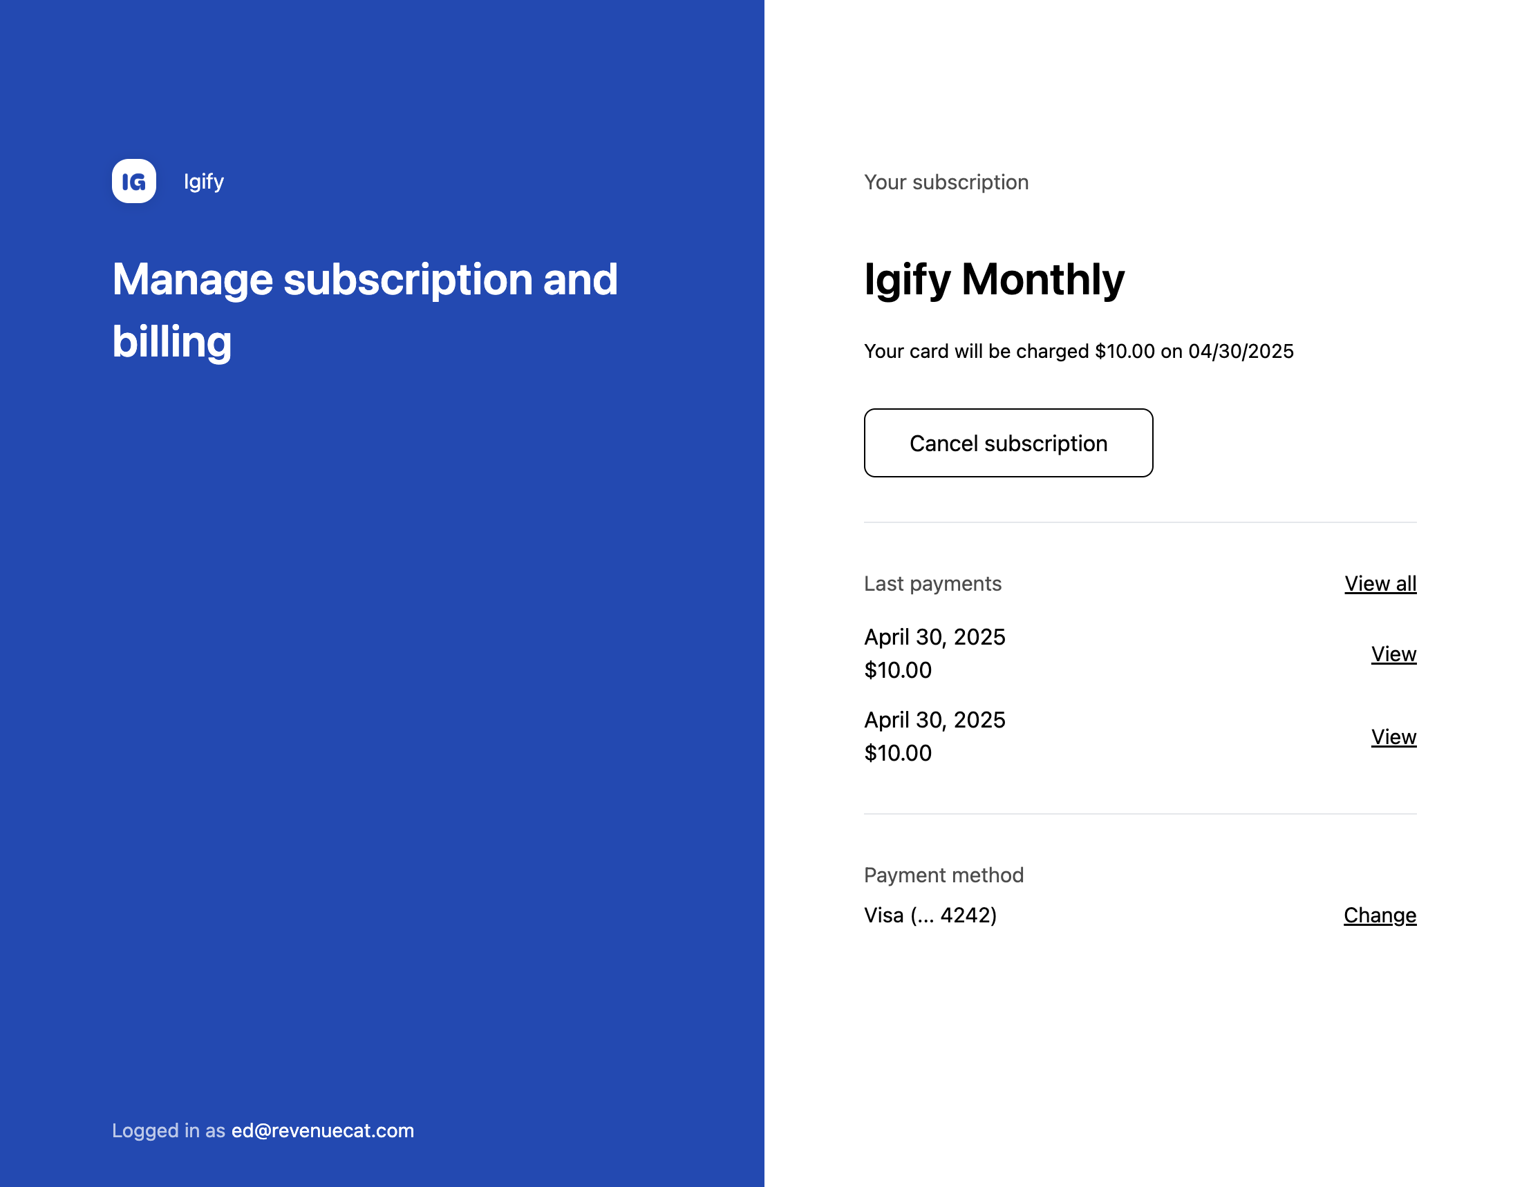Viewport: 1531px width, 1187px height.
Task: Click the card charge date notice
Action: click(x=1078, y=351)
